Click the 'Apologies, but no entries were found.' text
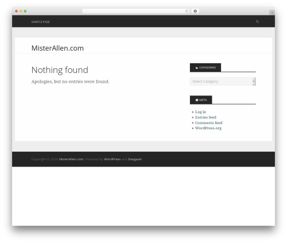This screenshot has width=287, height=243. 70,82
